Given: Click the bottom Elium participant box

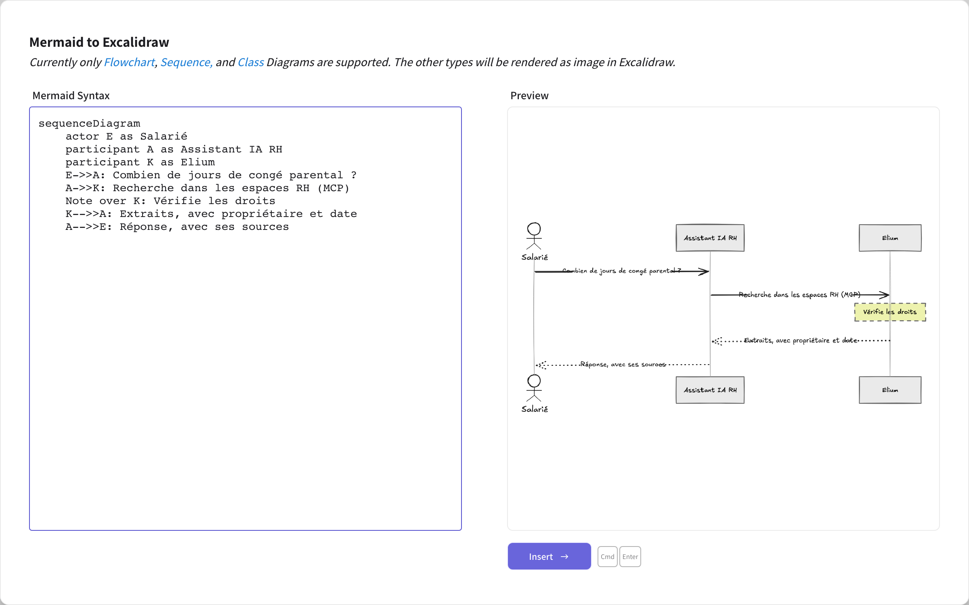Looking at the screenshot, I should (890, 390).
